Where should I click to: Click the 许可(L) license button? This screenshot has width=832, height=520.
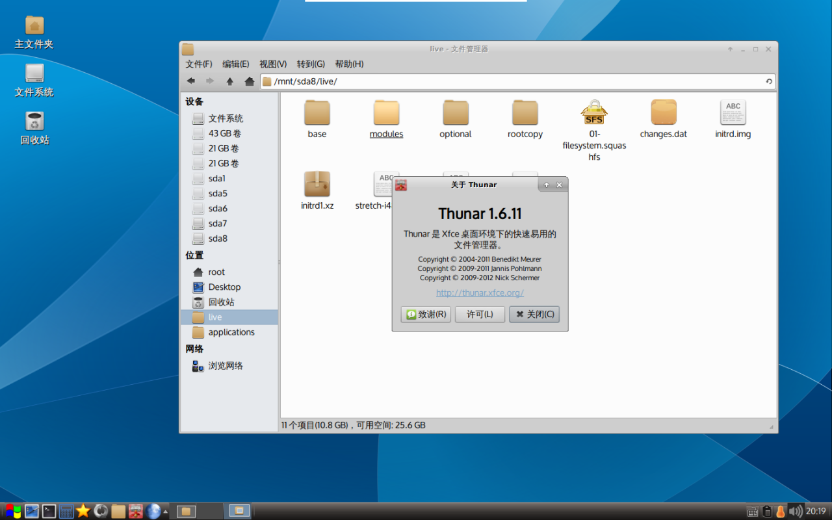coord(480,314)
